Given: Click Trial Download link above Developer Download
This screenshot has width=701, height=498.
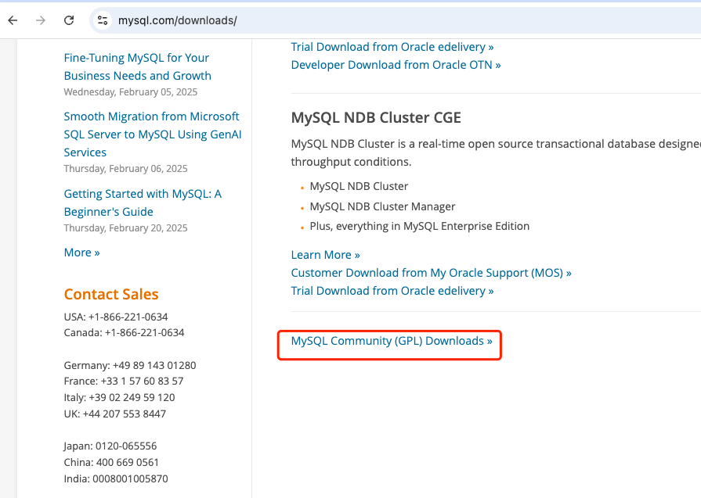Looking at the screenshot, I should tap(392, 47).
